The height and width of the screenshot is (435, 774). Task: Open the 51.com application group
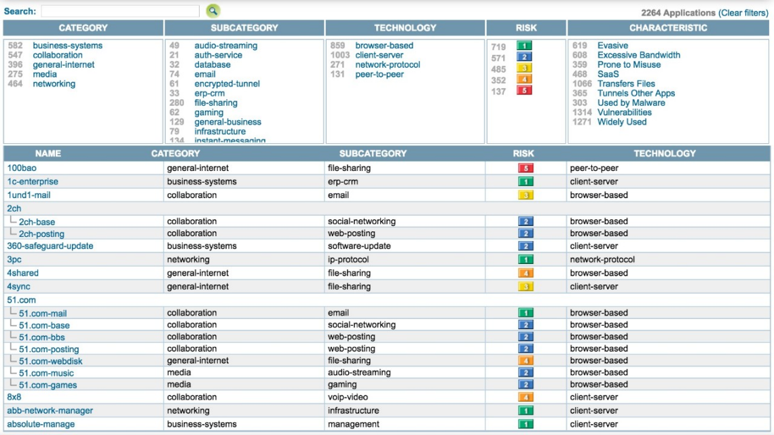click(x=21, y=300)
